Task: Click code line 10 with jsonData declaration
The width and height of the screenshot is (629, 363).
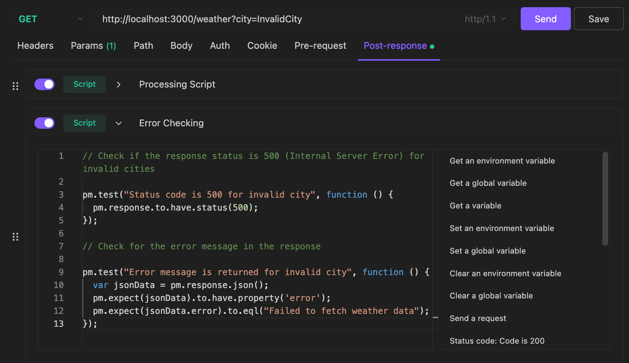Action: pos(181,285)
